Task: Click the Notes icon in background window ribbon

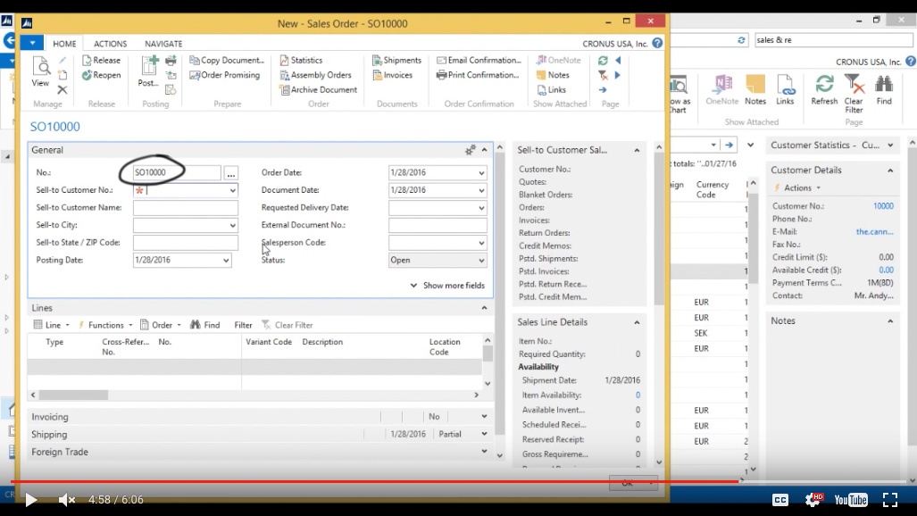Action: tap(755, 89)
